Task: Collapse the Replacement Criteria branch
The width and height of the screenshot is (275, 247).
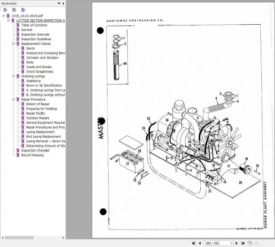Action: click(13, 44)
